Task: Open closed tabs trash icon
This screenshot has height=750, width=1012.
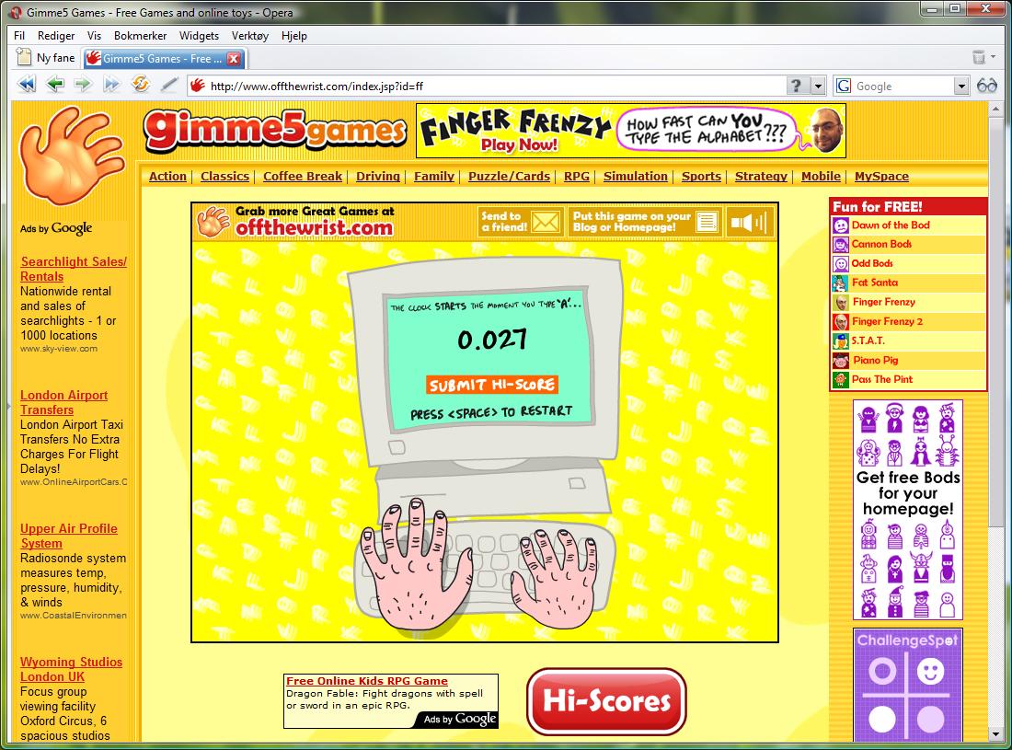Action: tap(979, 57)
